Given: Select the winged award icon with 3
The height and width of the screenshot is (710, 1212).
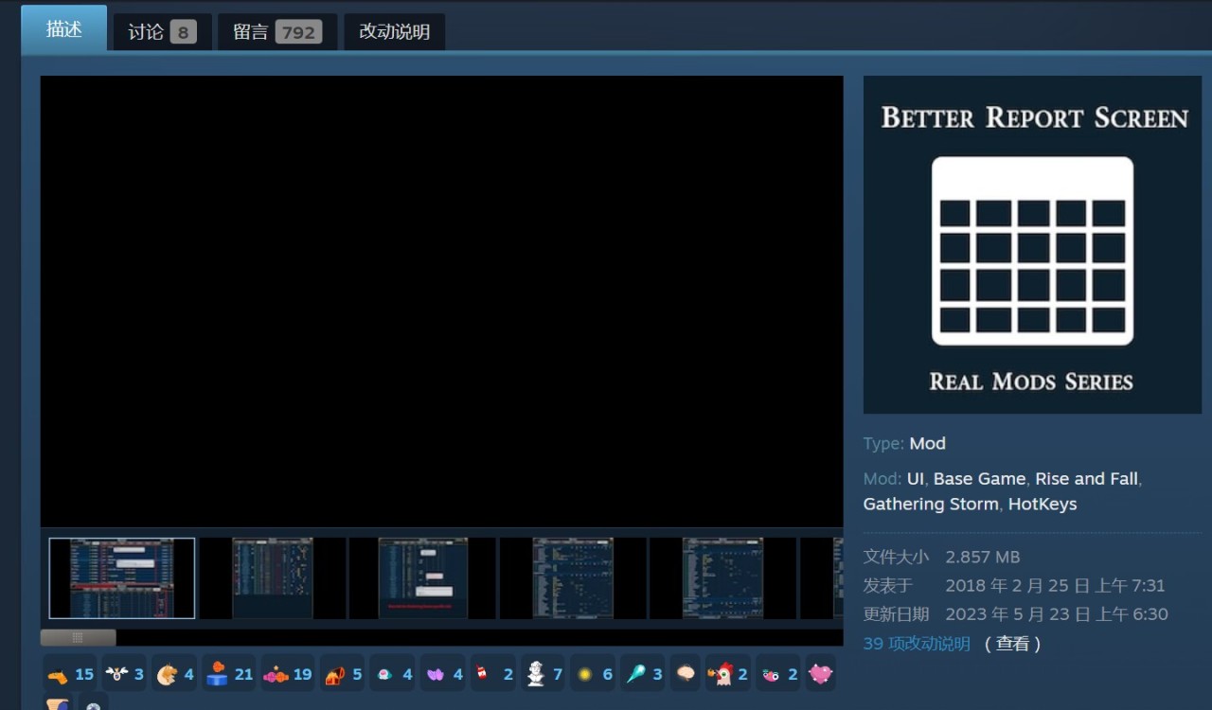Looking at the screenshot, I should point(124,674).
